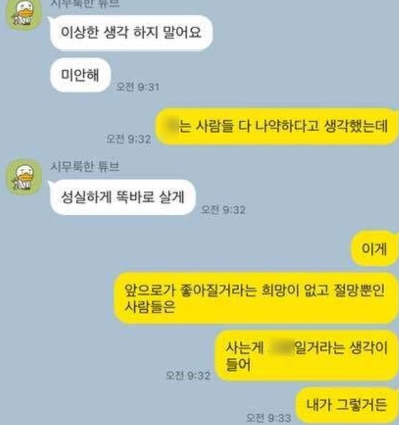Tap timestamp beside '사는게' message
Screen dimensions: 399x425
pos(188,375)
